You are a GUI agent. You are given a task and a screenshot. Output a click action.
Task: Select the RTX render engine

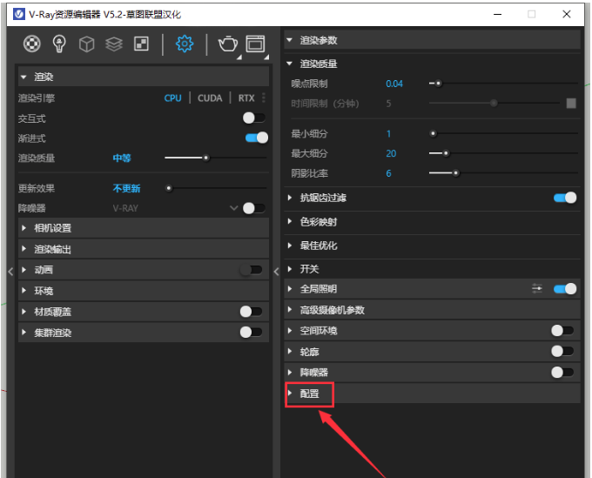click(x=246, y=98)
